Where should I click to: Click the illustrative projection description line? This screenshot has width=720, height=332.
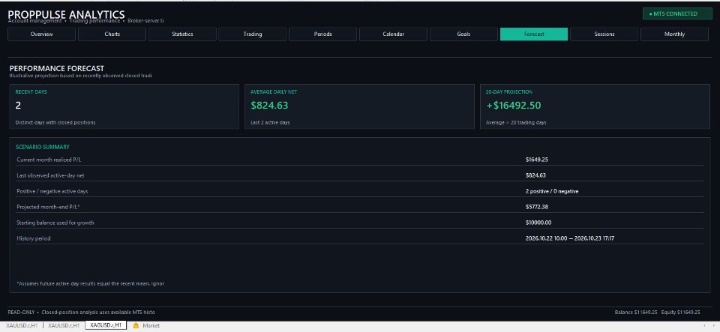(80, 75)
